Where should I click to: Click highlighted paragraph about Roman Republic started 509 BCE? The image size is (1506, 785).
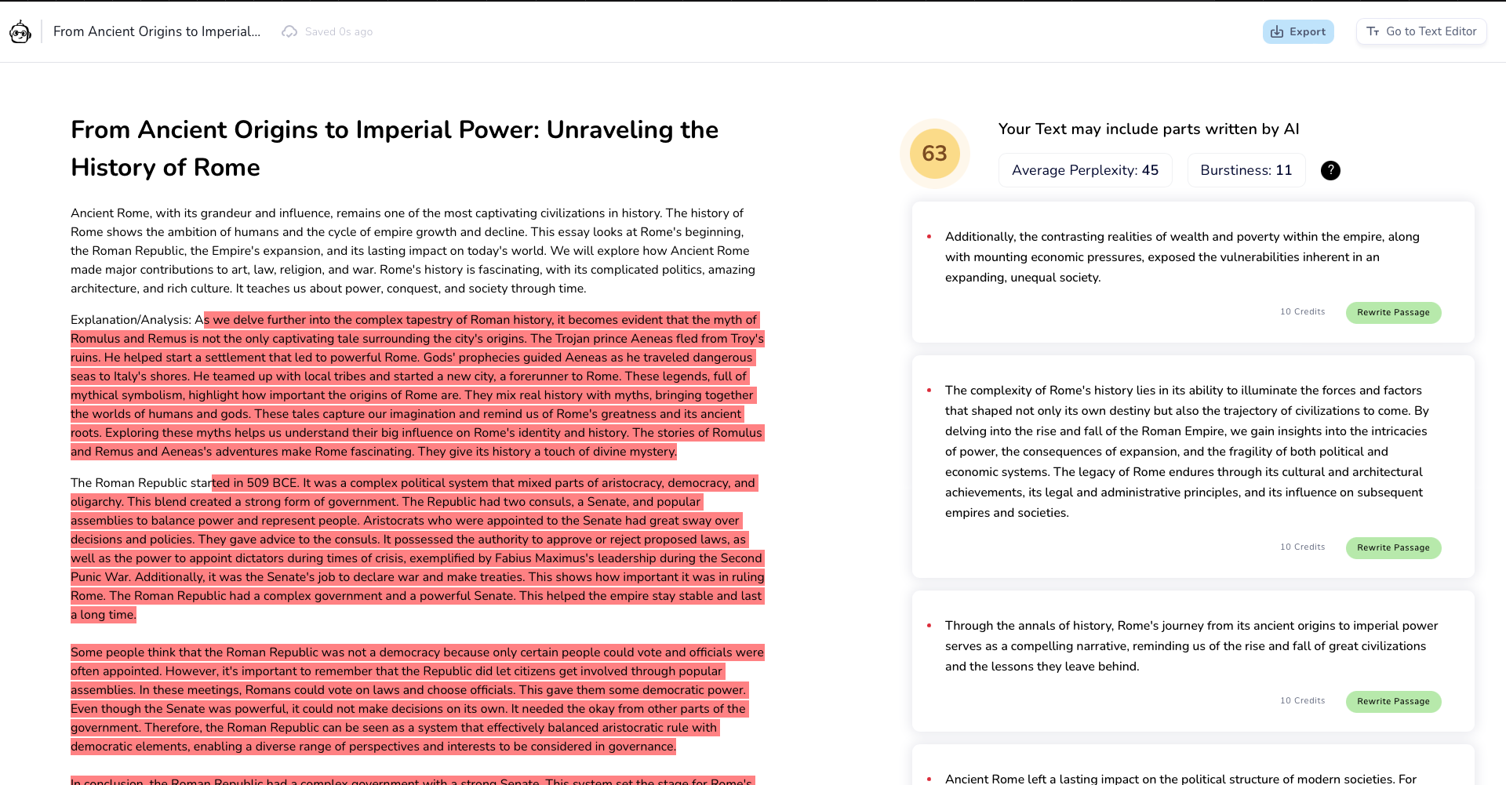click(x=414, y=549)
